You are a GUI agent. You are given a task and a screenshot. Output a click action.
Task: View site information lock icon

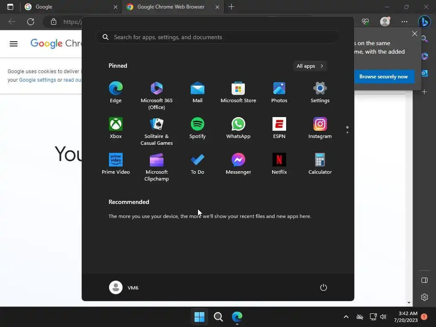(x=54, y=22)
